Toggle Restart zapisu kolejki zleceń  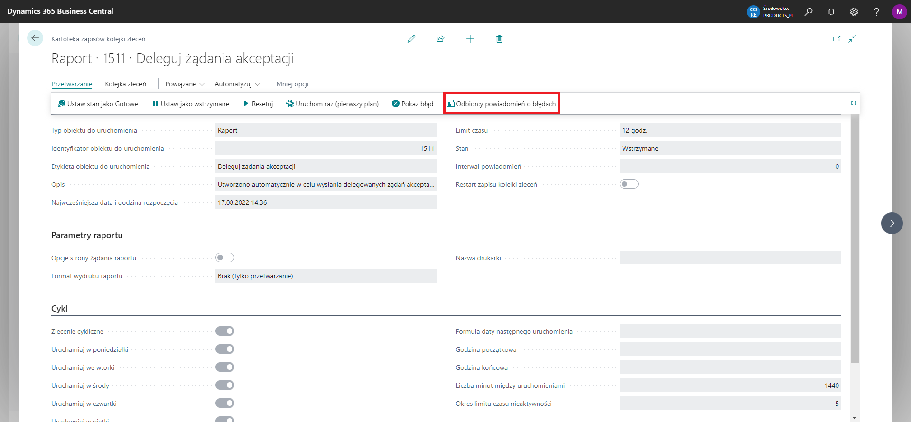tap(629, 184)
